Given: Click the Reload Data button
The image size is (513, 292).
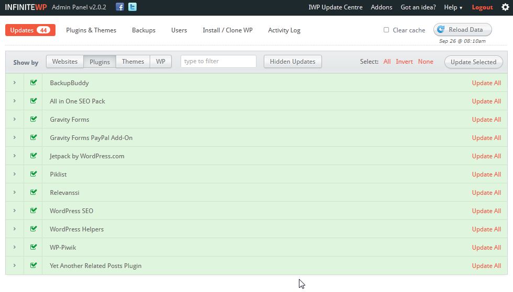Looking at the screenshot, I should click(x=463, y=29).
